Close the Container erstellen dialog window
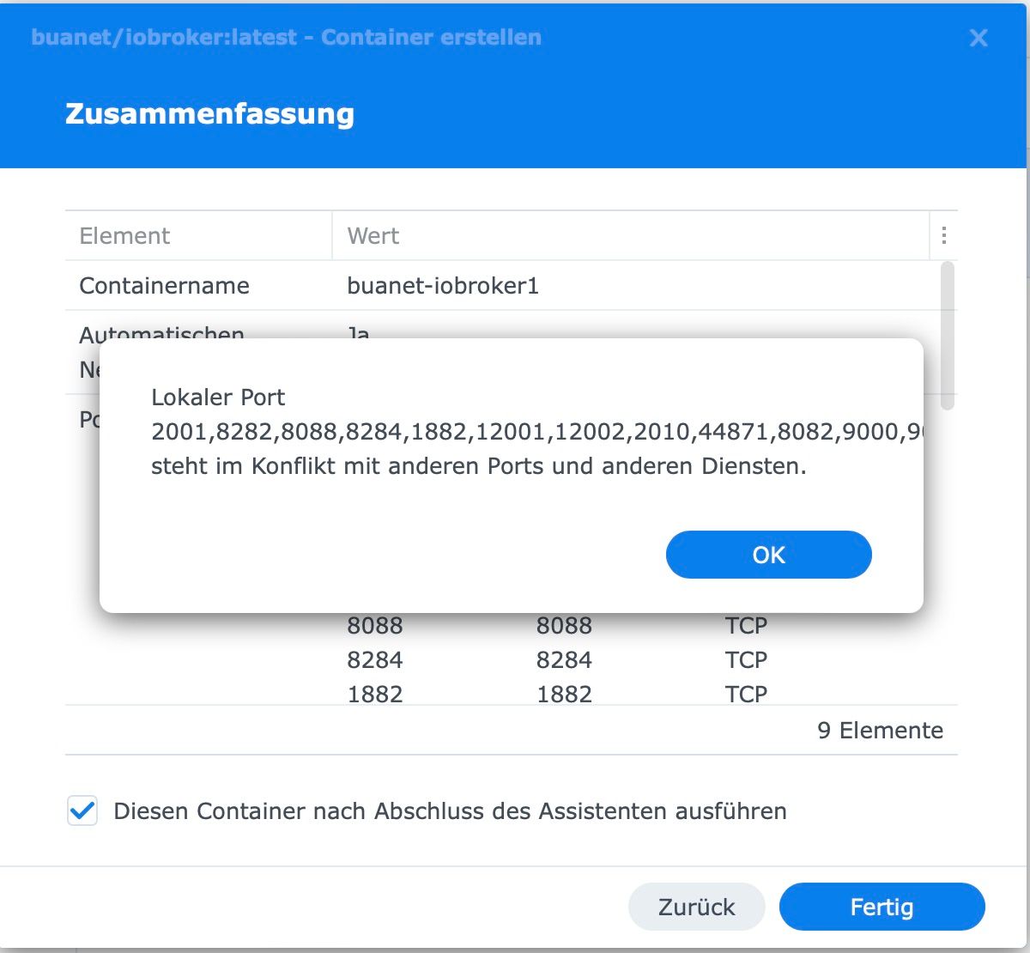This screenshot has width=1030, height=953. (x=978, y=38)
